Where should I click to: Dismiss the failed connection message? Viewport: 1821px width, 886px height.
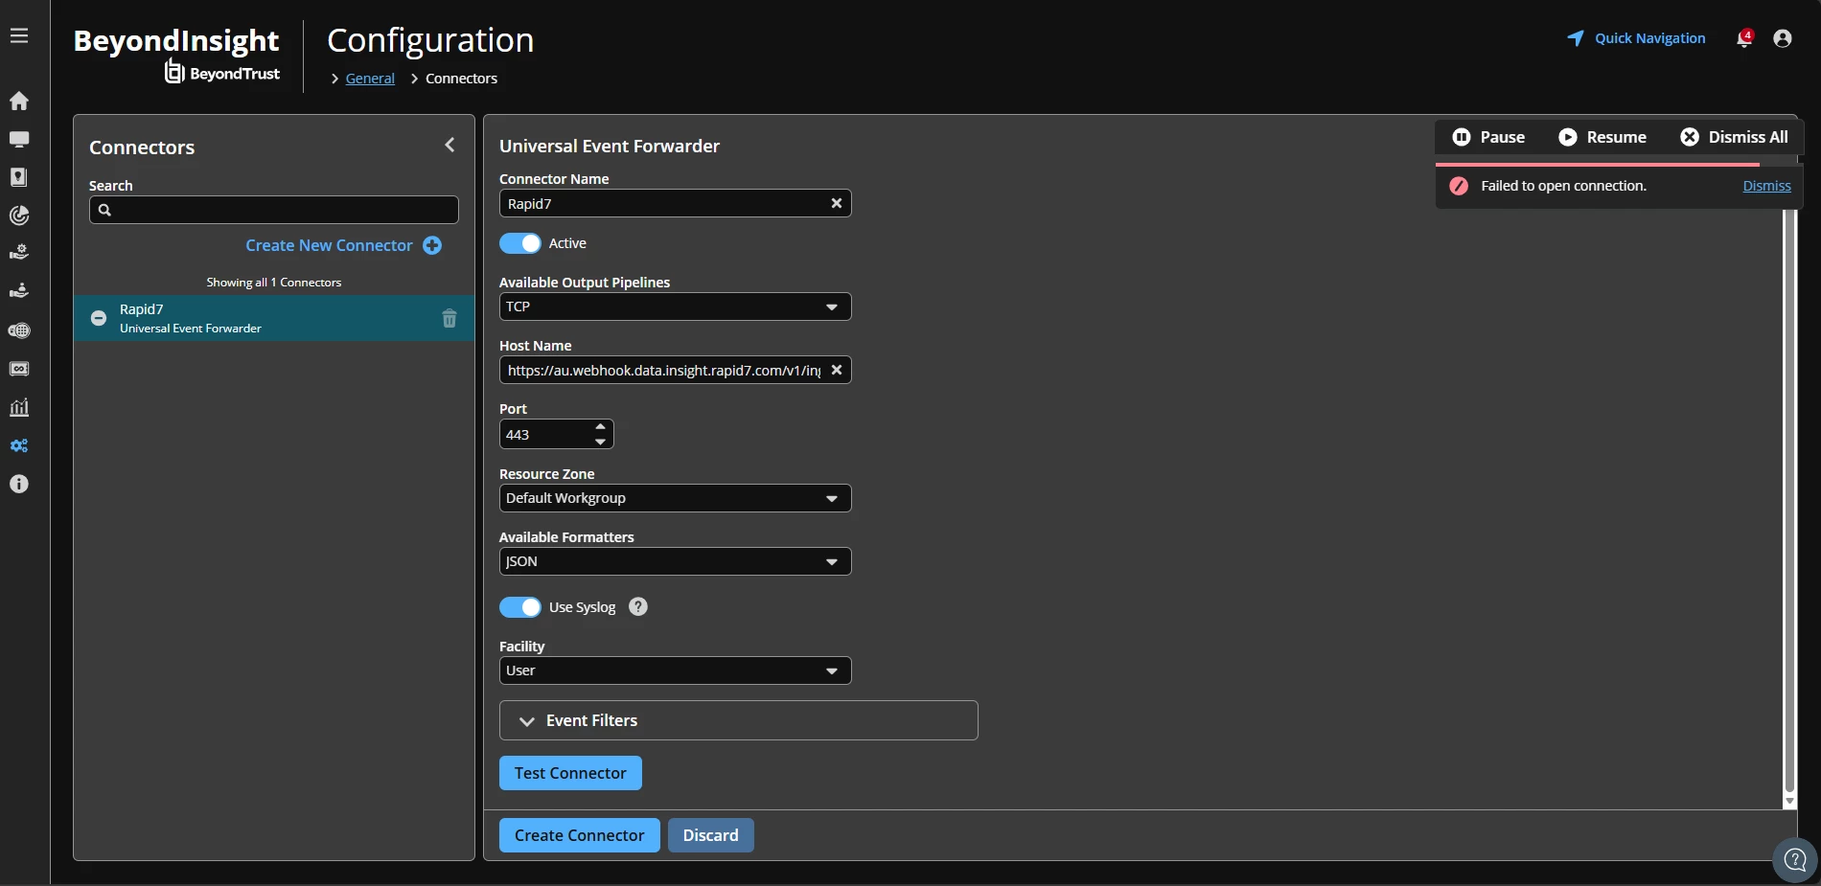1766,186
